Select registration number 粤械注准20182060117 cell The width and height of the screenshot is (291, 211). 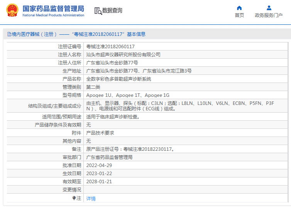[x=110, y=47]
